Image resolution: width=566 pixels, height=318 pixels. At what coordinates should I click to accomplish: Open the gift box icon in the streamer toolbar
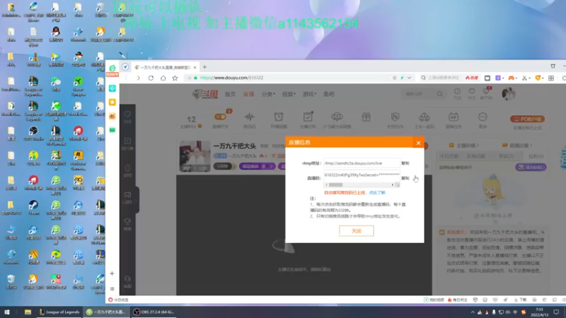click(x=366, y=117)
